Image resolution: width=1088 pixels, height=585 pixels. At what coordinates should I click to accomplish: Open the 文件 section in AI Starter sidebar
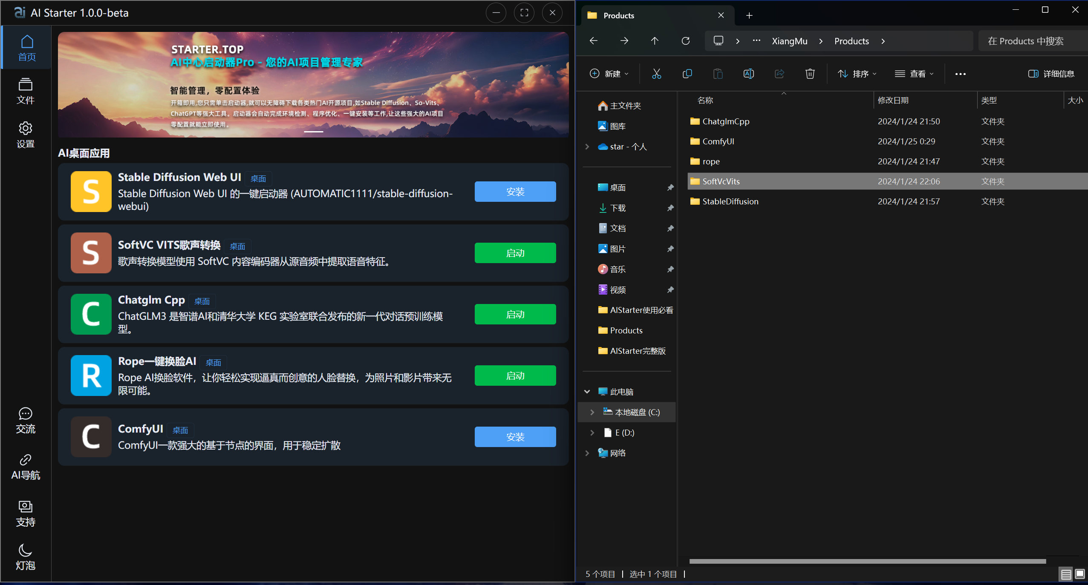(26, 91)
